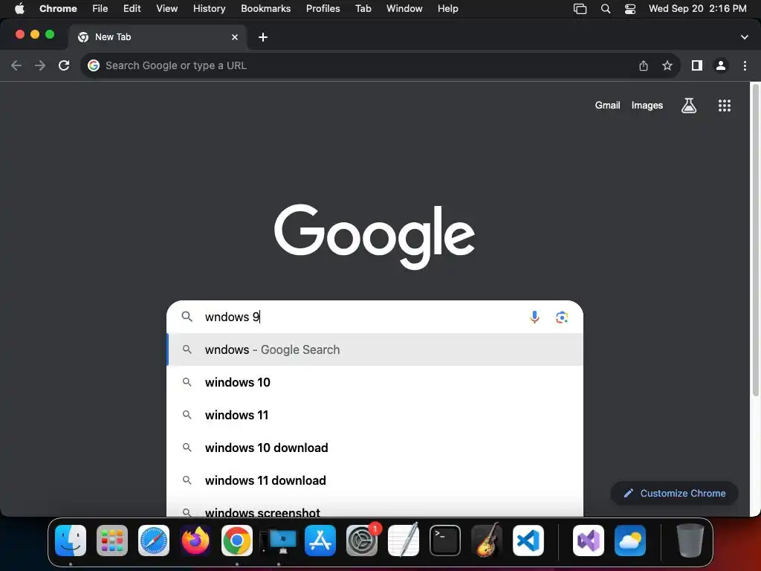Click the Customize Chrome button

click(675, 494)
